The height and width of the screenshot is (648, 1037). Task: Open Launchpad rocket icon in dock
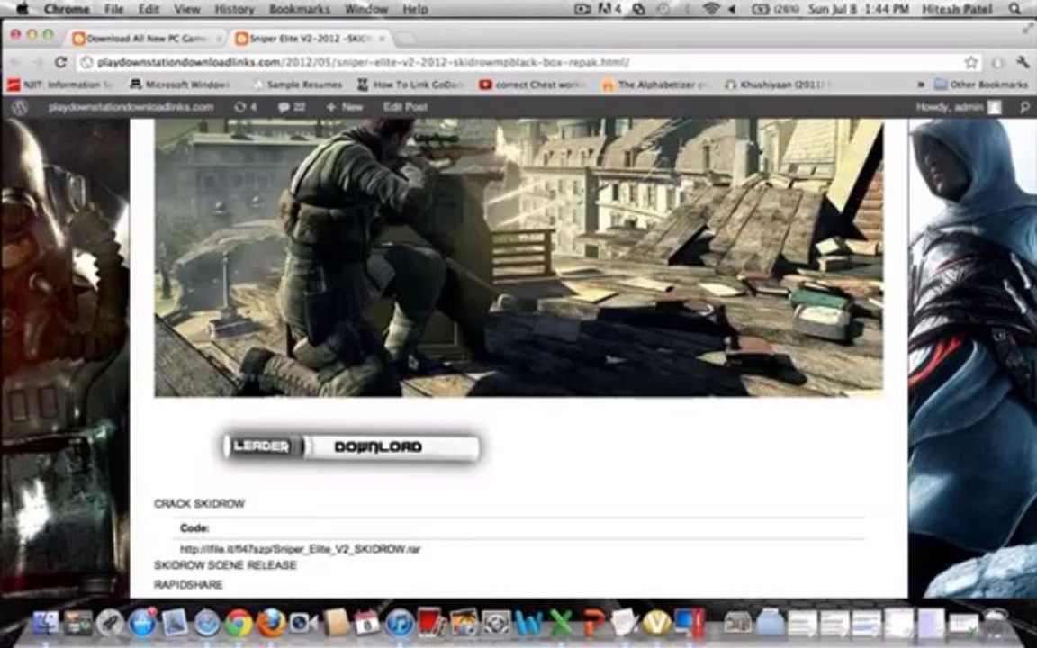(110, 624)
